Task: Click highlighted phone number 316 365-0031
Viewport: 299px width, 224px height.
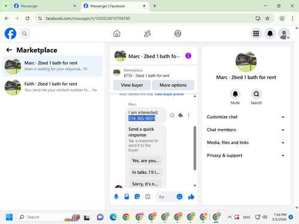Action: 142,118
